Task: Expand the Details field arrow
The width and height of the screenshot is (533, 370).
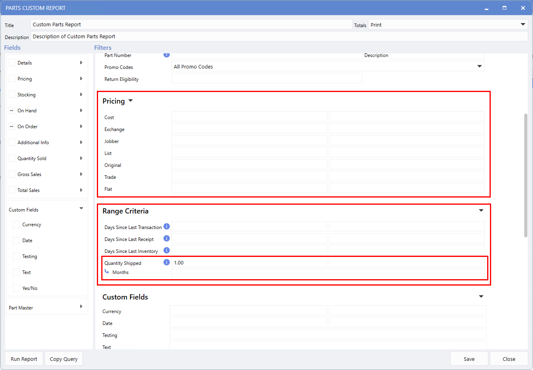Action: [x=81, y=63]
